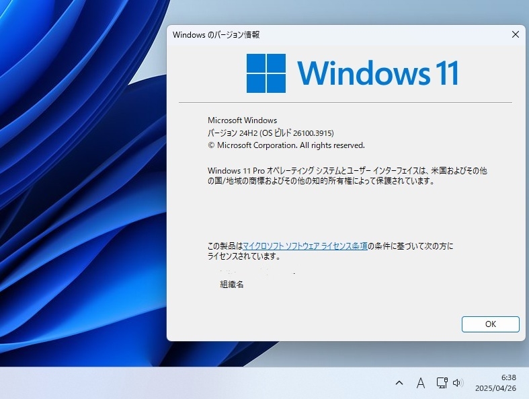Image resolution: width=529 pixels, height=399 pixels.
Task: Click the 組織名 label
Action: (232, 285)
